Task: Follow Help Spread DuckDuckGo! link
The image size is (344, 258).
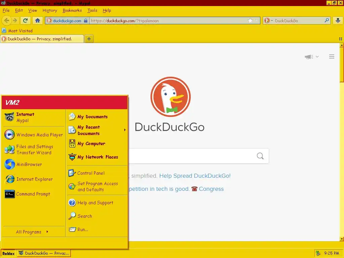Action: coord(195,176)
